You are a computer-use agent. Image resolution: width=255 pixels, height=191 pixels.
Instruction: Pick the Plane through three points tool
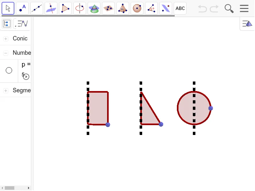click(x=108, y=8)
